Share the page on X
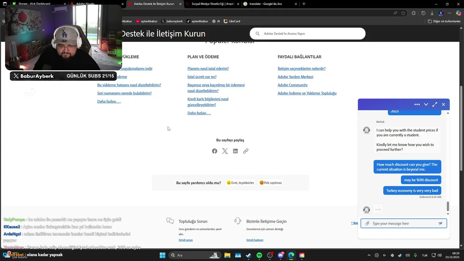 tap(225, 151)
